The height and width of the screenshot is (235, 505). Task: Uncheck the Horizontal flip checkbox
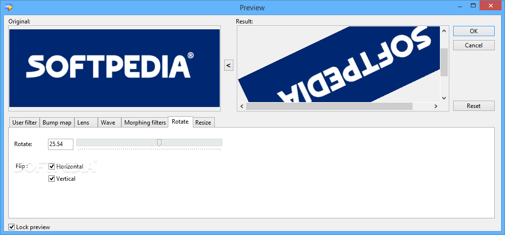(51, 167)
